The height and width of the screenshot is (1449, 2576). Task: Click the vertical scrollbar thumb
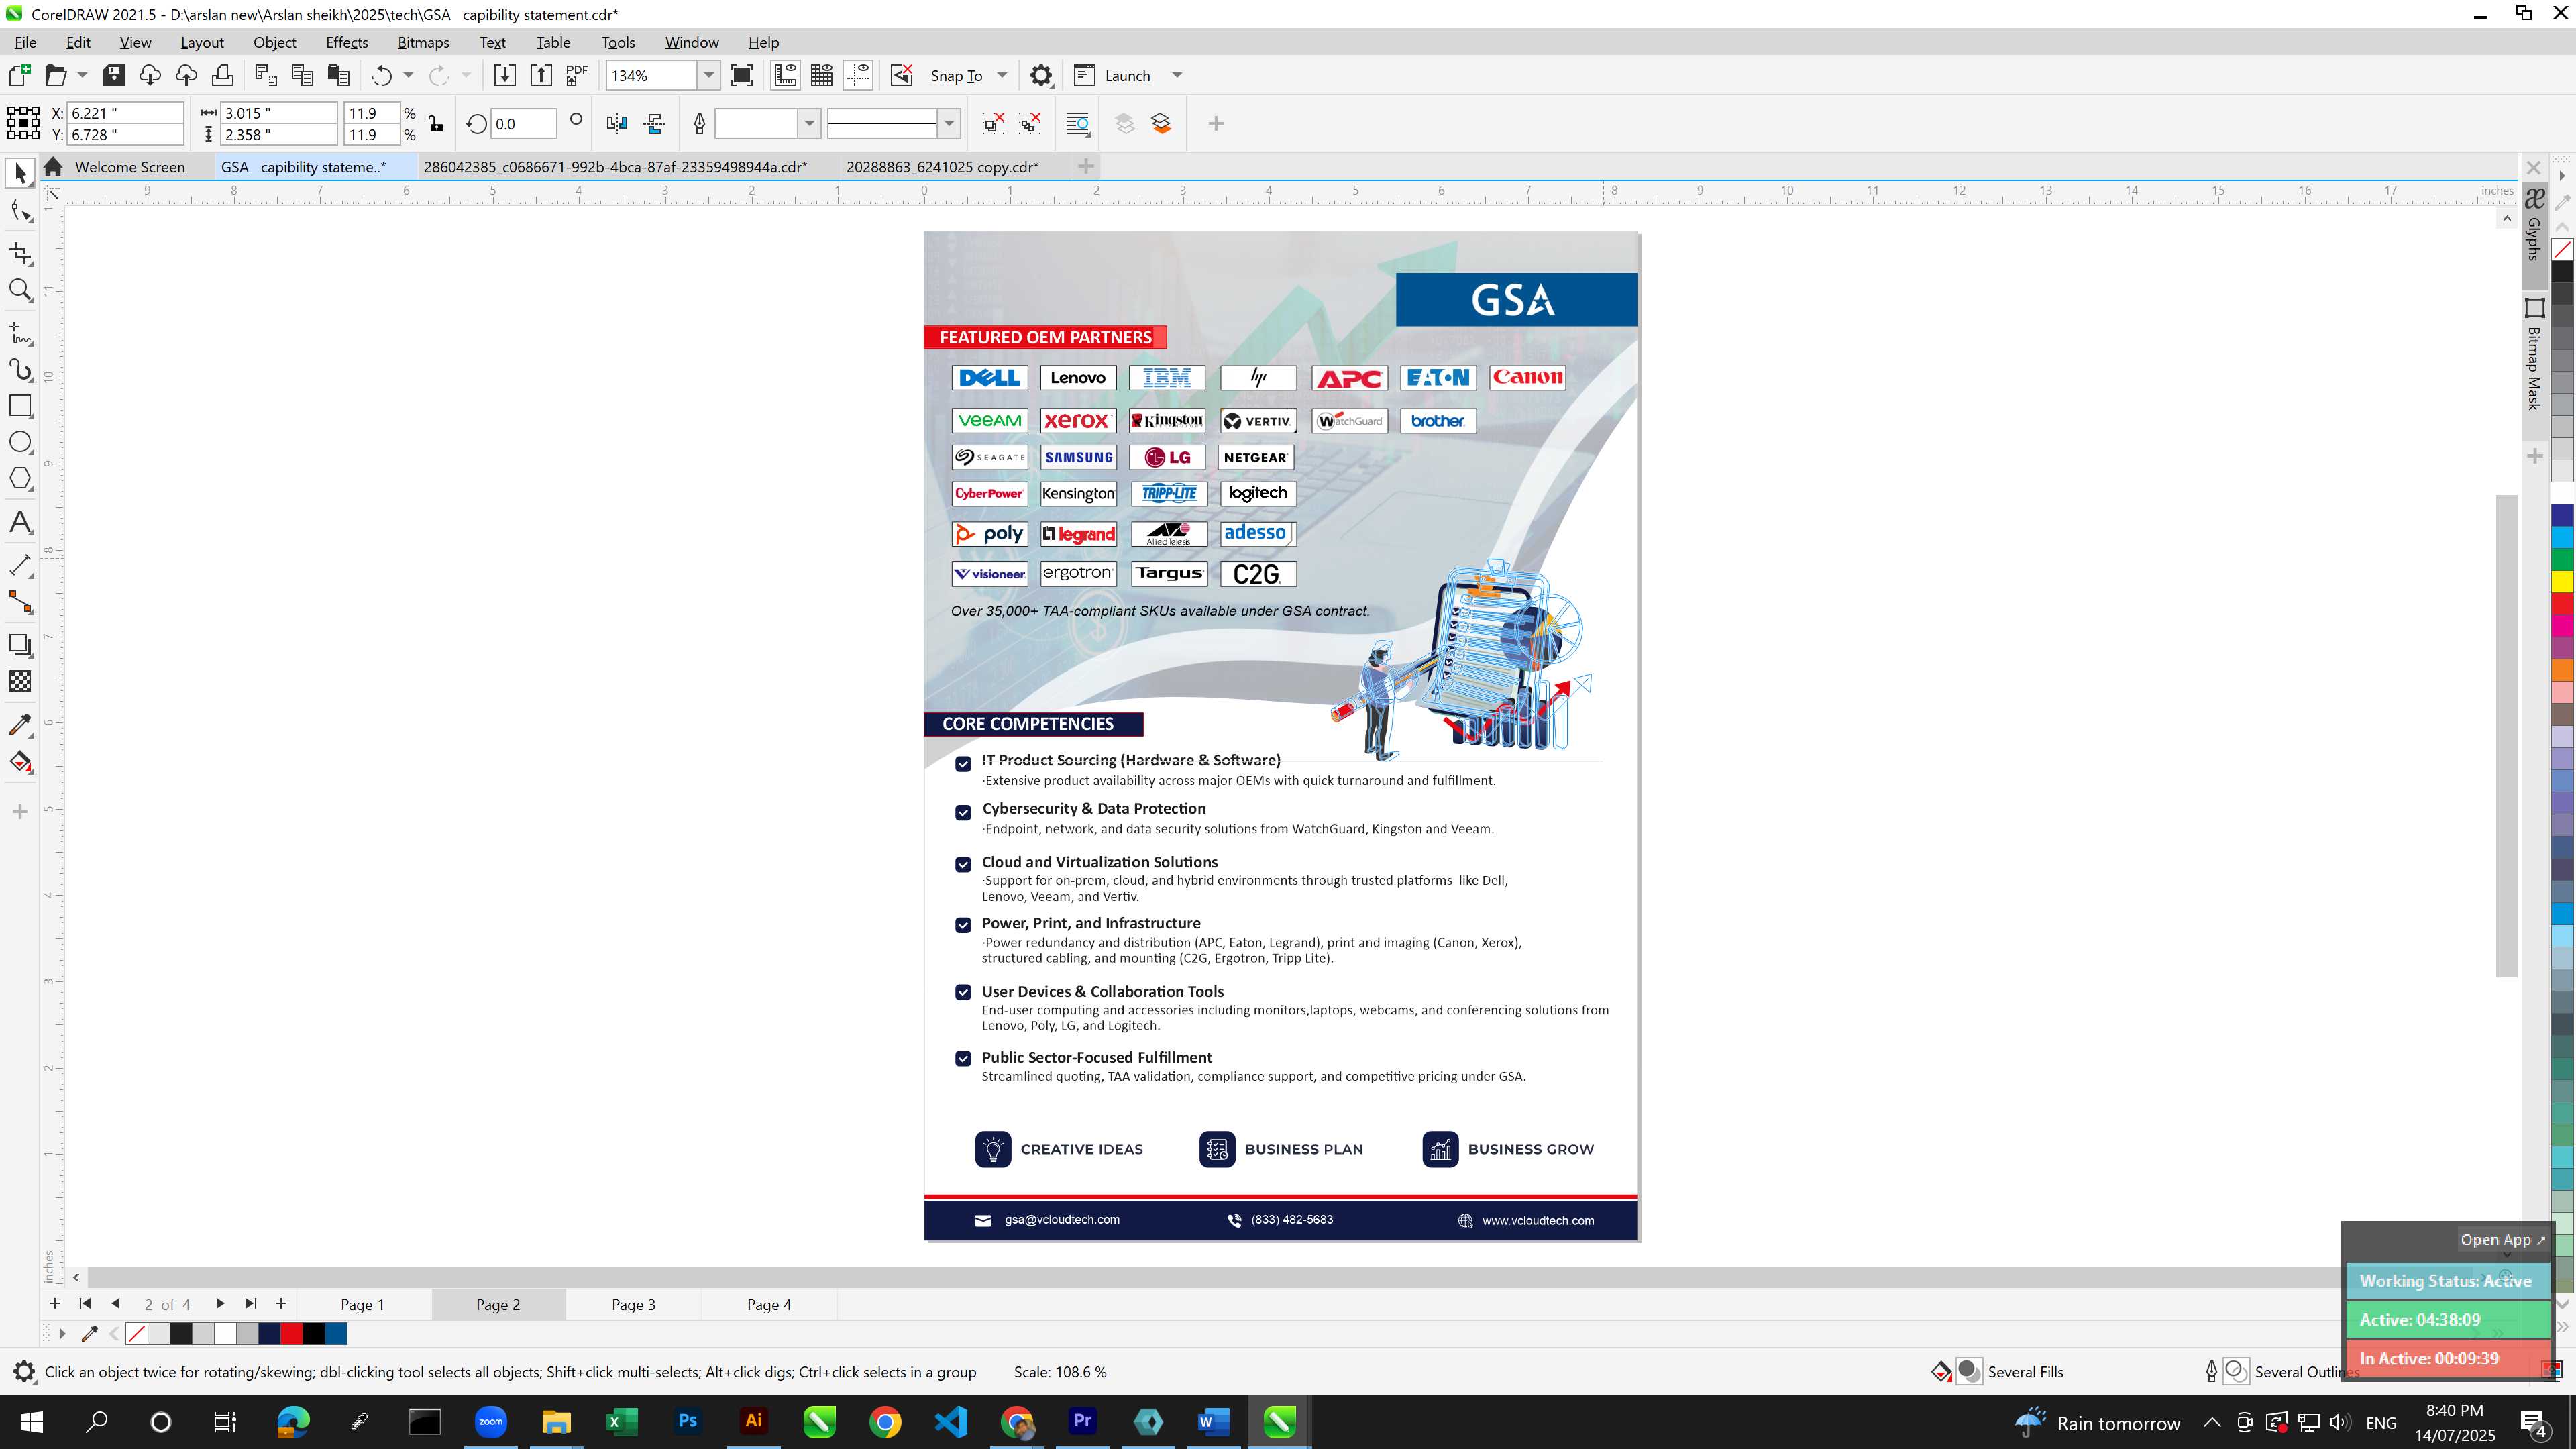click(2506, 735)
